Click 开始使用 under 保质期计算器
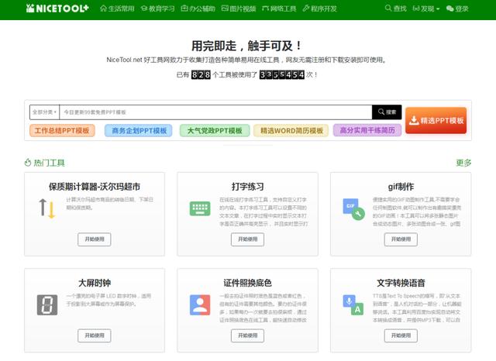 pos(95,239)
